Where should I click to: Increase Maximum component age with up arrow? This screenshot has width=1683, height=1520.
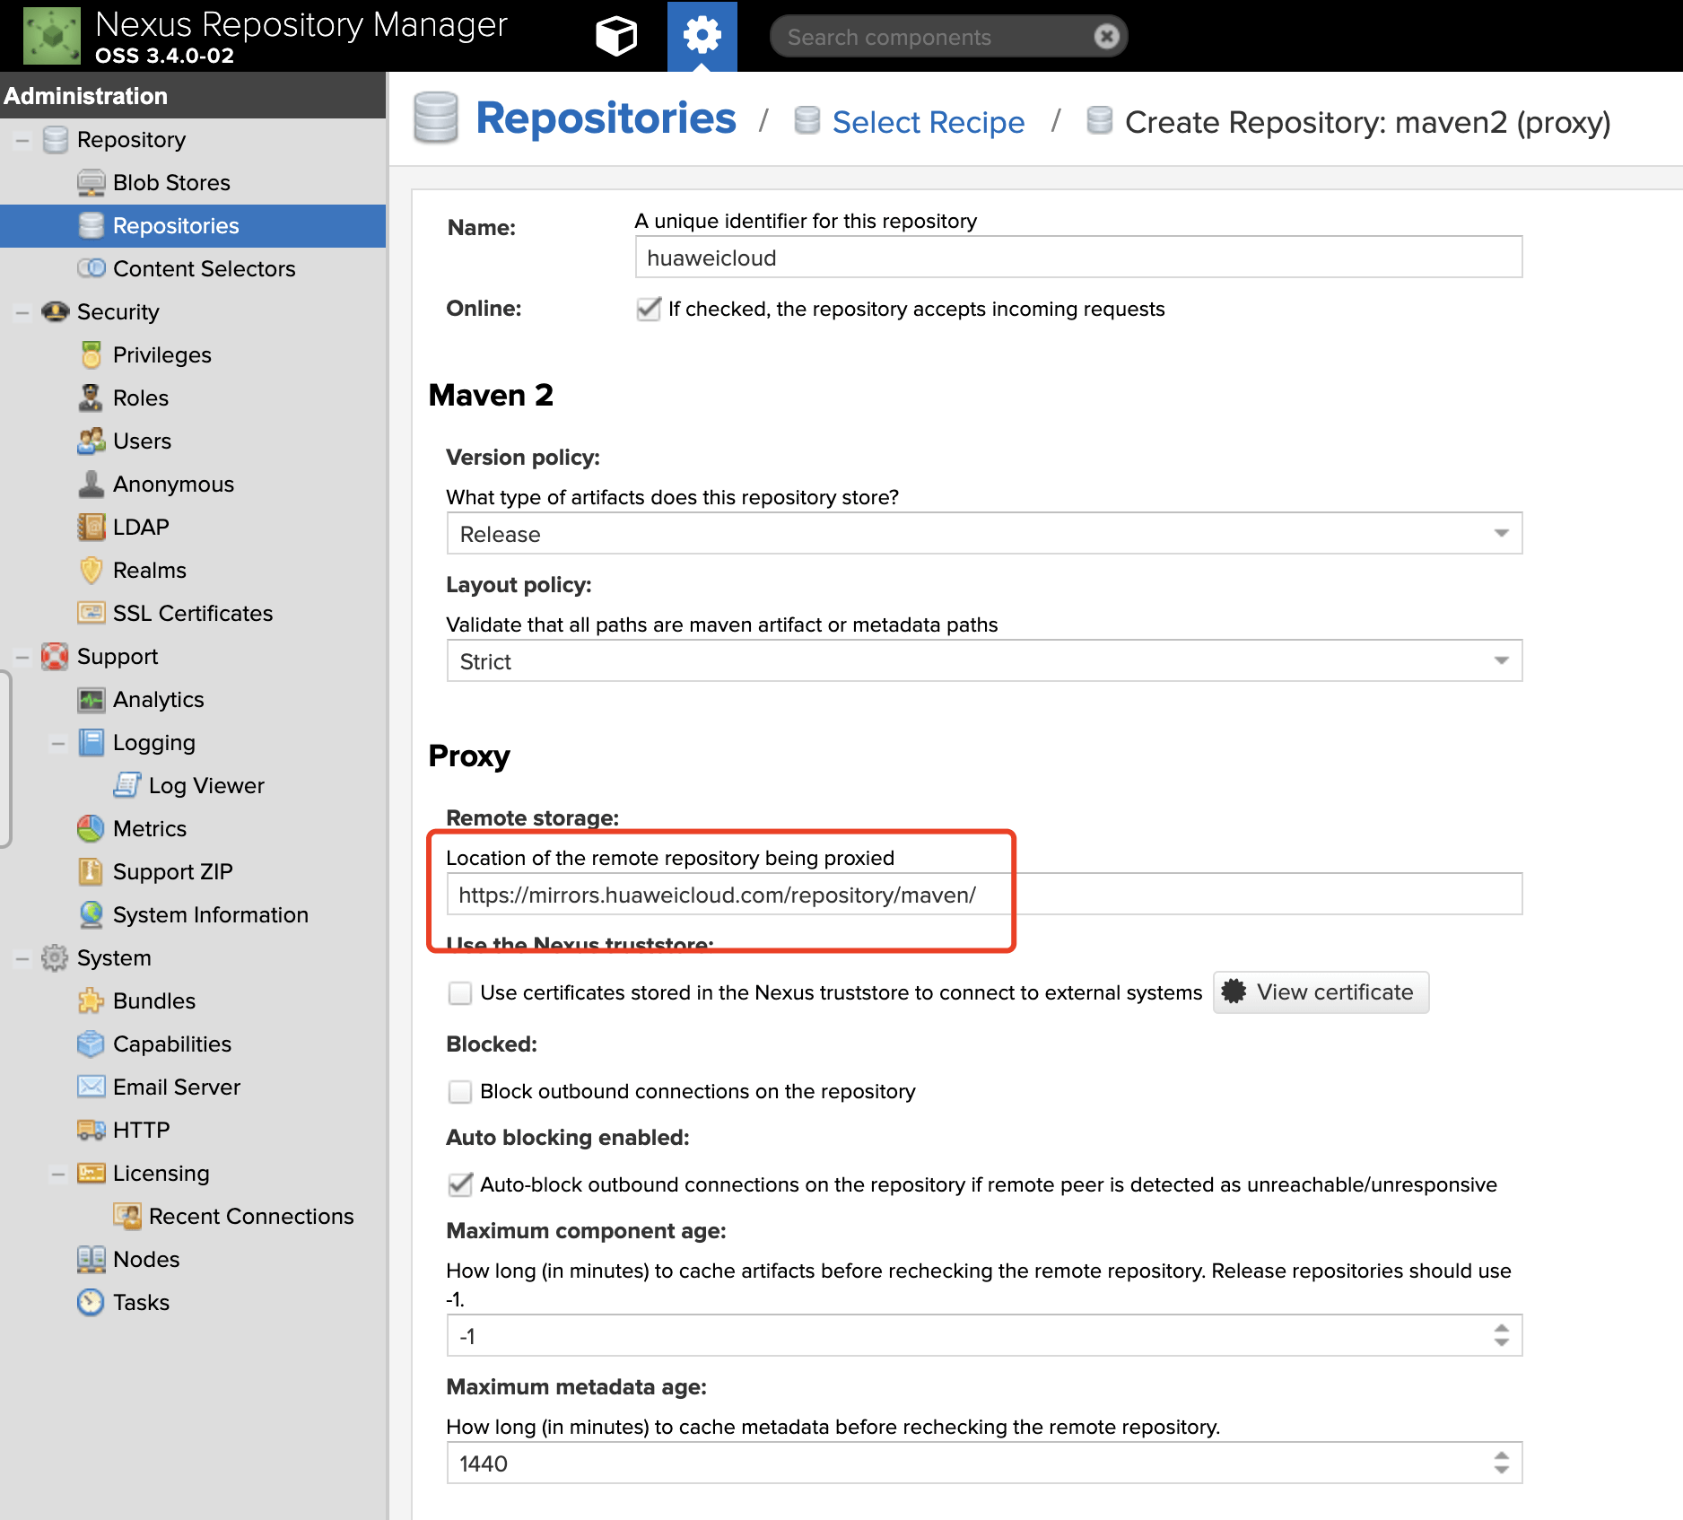click(1501, 1328)
